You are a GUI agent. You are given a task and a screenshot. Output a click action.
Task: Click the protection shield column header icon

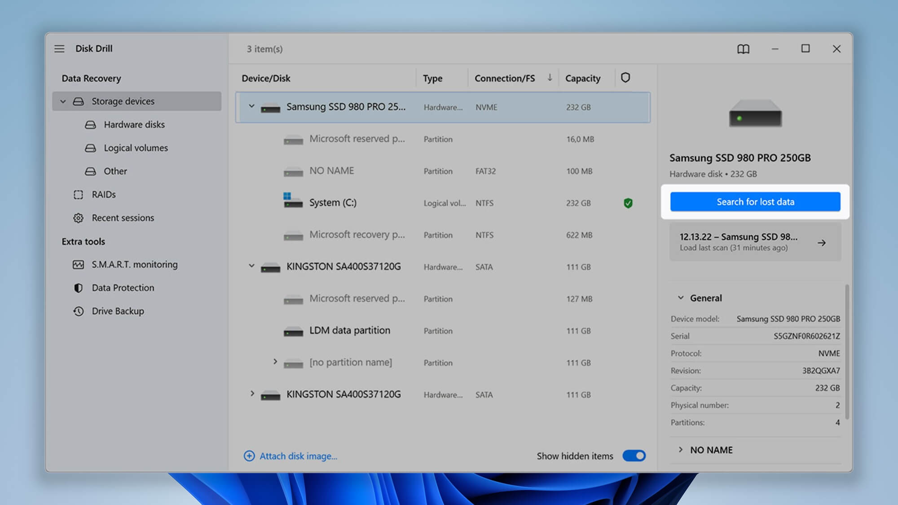point(625,78)
